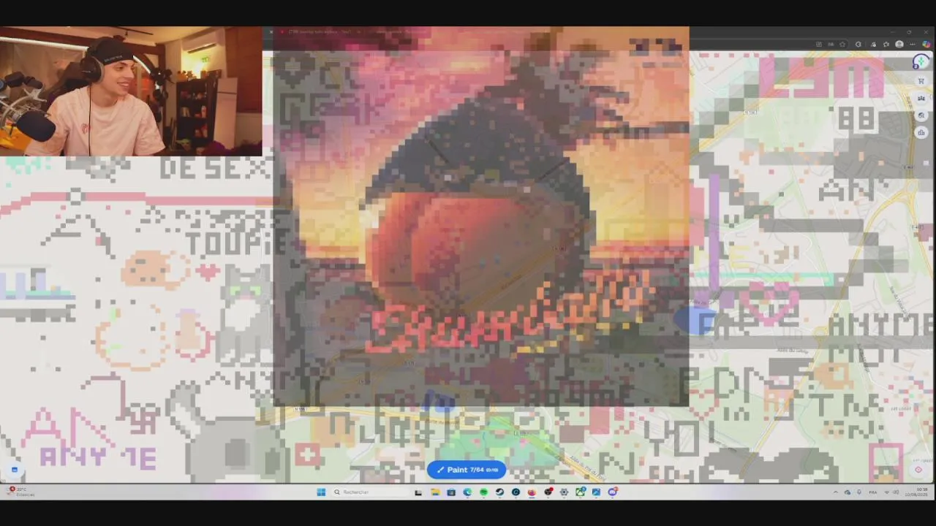
Task: Open the leaderboard chart icon
Action: point(921,132)
